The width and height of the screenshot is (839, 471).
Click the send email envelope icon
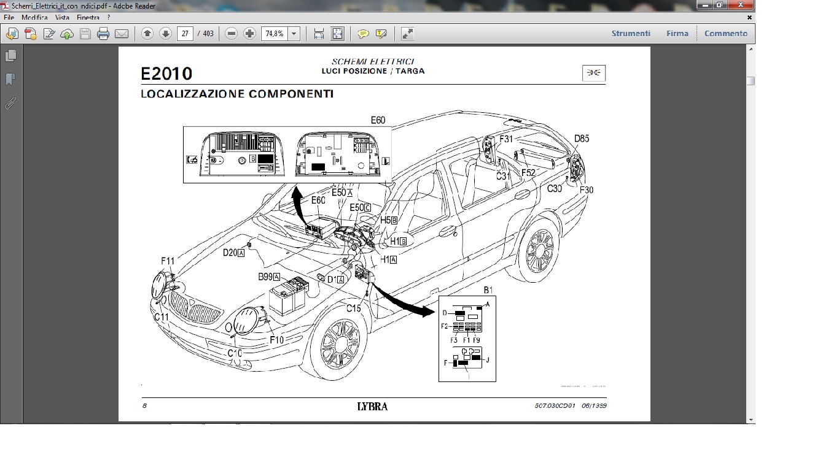(122, 34)
